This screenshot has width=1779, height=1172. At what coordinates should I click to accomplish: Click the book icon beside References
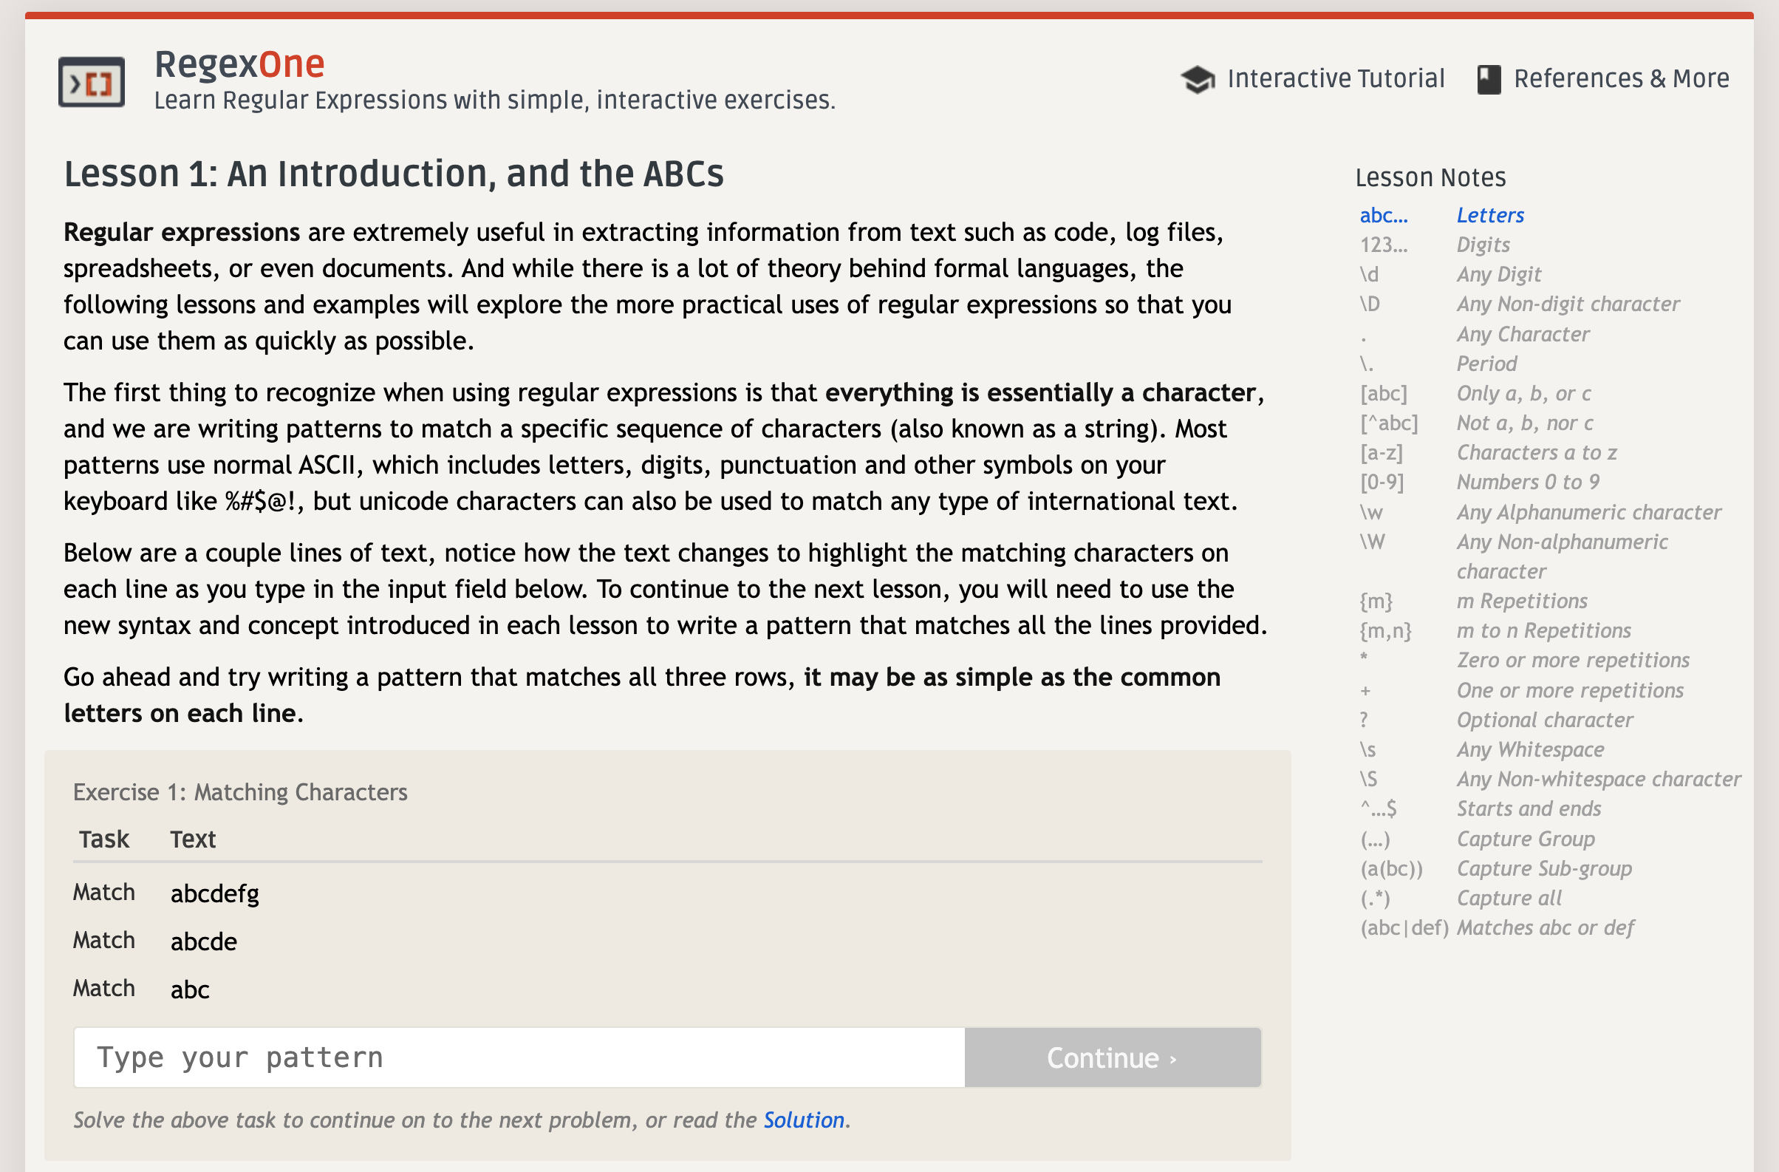tap(1488, 79)
